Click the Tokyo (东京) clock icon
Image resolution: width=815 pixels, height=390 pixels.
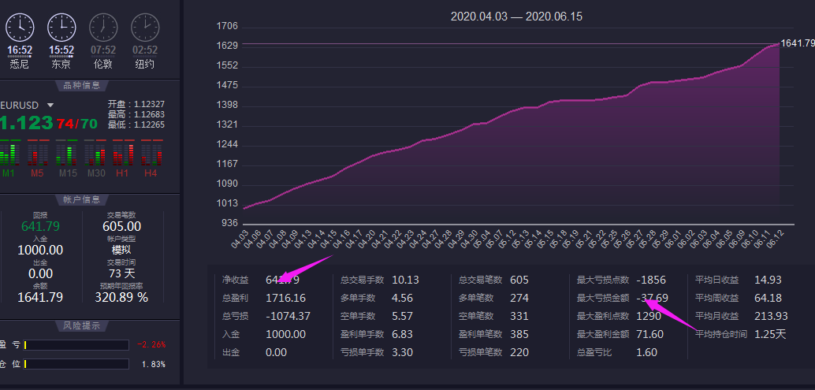coord(61,28)
